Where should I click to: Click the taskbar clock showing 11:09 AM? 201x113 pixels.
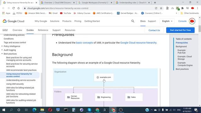coord(187,110)
